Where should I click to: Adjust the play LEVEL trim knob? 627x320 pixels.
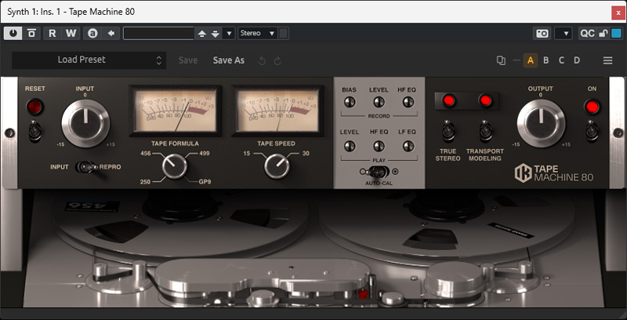pyautogui.click(x=350, y=146)
